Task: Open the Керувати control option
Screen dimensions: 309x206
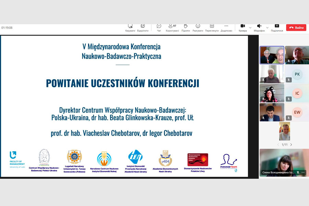Action: pyautogui.click(x=130, y=28)
